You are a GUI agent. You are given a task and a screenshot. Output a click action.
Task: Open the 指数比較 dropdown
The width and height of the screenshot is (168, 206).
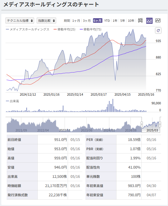[46, 20]
